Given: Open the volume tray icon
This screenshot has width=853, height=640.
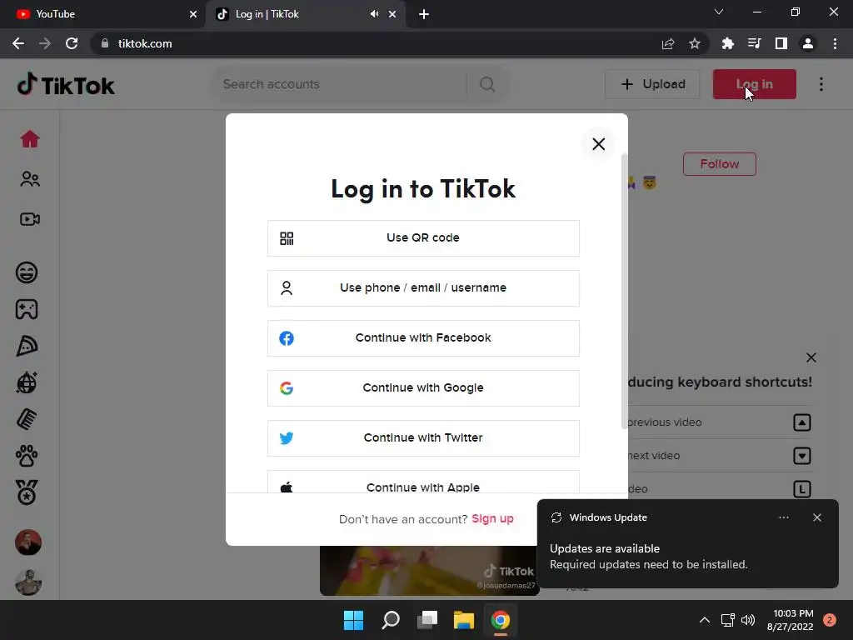Looking at the screenshot, I should click(748, 620).
